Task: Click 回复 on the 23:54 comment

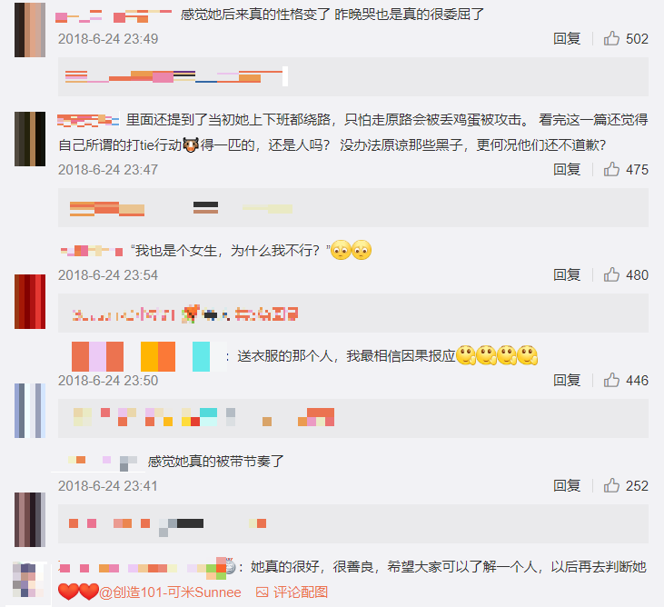Action: pyautogui.click(x=567, y=275)
